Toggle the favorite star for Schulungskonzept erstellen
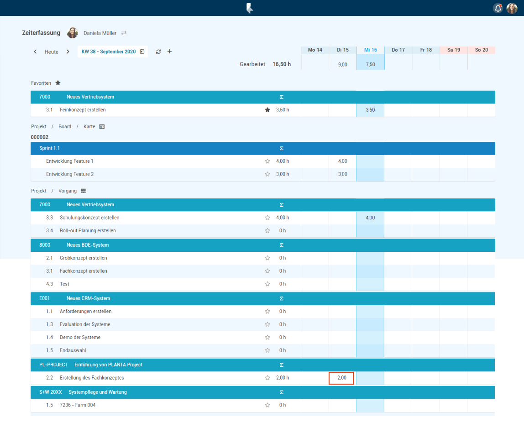 267,218
